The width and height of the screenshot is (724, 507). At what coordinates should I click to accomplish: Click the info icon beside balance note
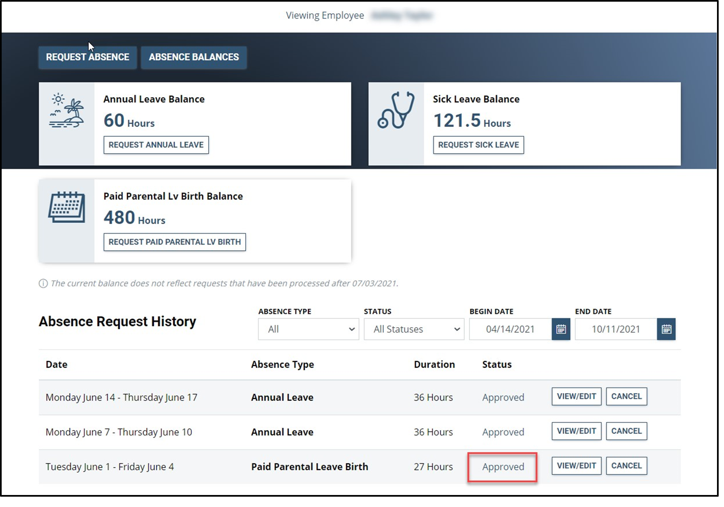click(x=43, y=283)
